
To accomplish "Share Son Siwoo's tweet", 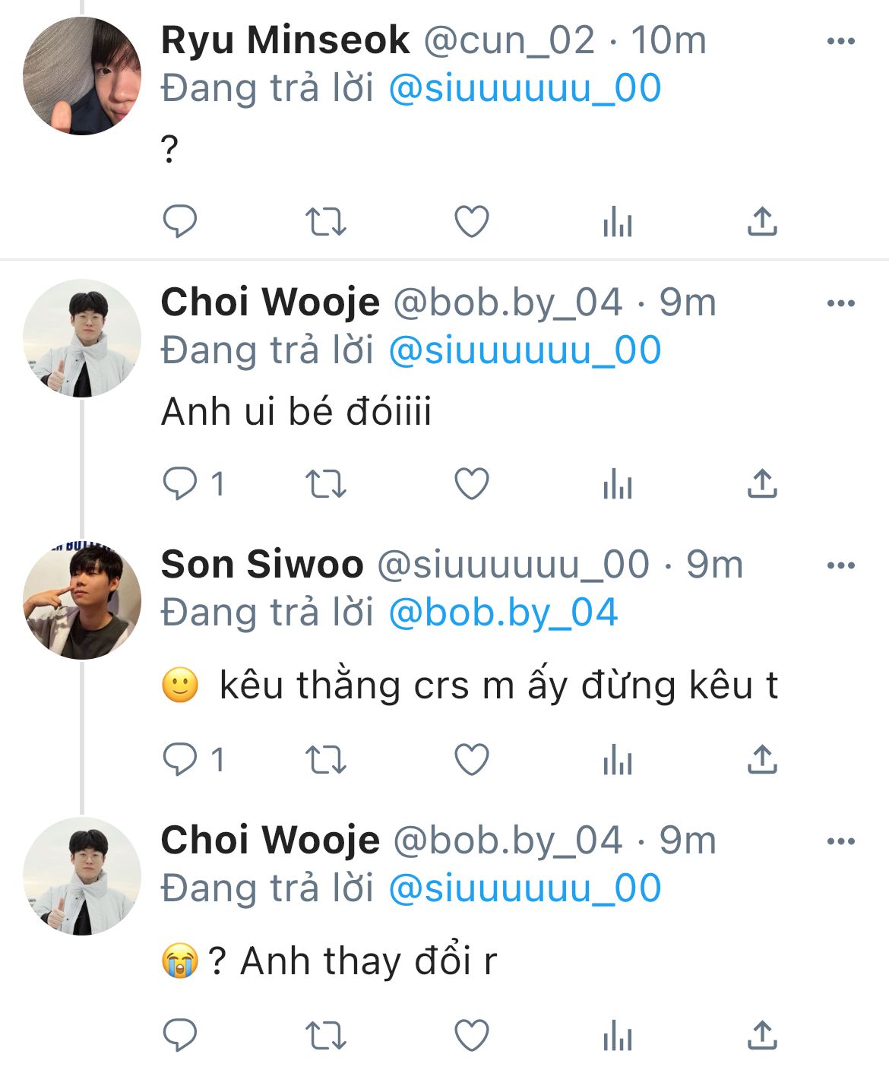I will pyautogui.click(x=762, y=760).
